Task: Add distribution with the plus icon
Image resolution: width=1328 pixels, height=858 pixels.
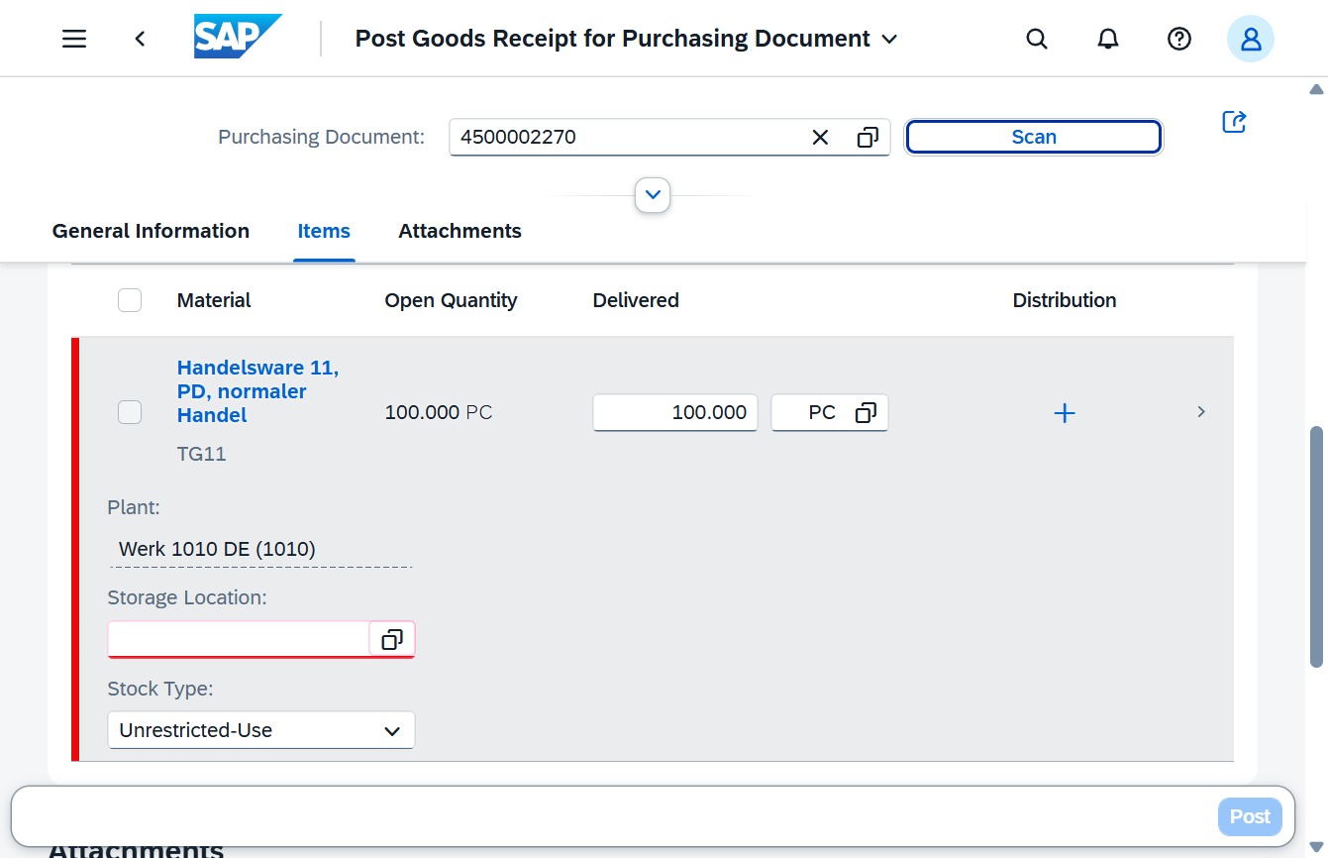Action: click(x=1065, y=413)
